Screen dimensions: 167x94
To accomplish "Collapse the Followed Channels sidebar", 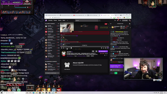I will 58,24.
